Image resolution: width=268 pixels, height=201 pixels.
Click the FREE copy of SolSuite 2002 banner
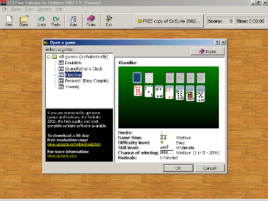click(169, 21)
